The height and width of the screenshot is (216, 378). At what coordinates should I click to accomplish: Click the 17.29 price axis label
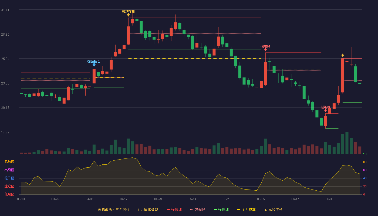5,132
